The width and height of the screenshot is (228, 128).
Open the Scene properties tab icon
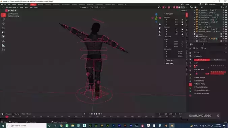[190, 63]
